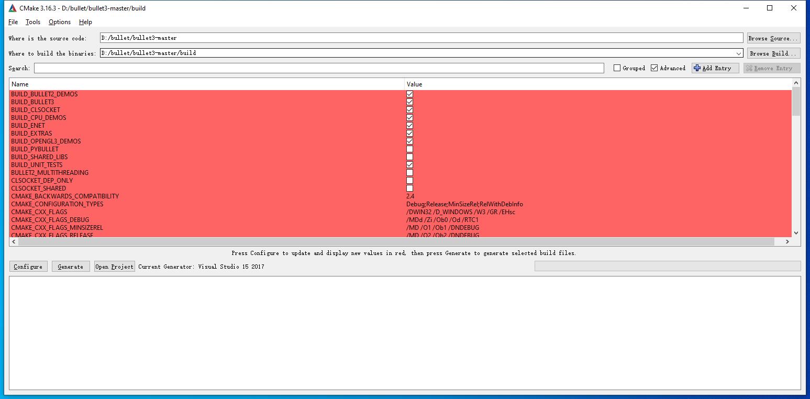The width and height of the screenshot is (810, 399).
Task: Click the Add Entry plus icon
Action: tap(697, 68)
